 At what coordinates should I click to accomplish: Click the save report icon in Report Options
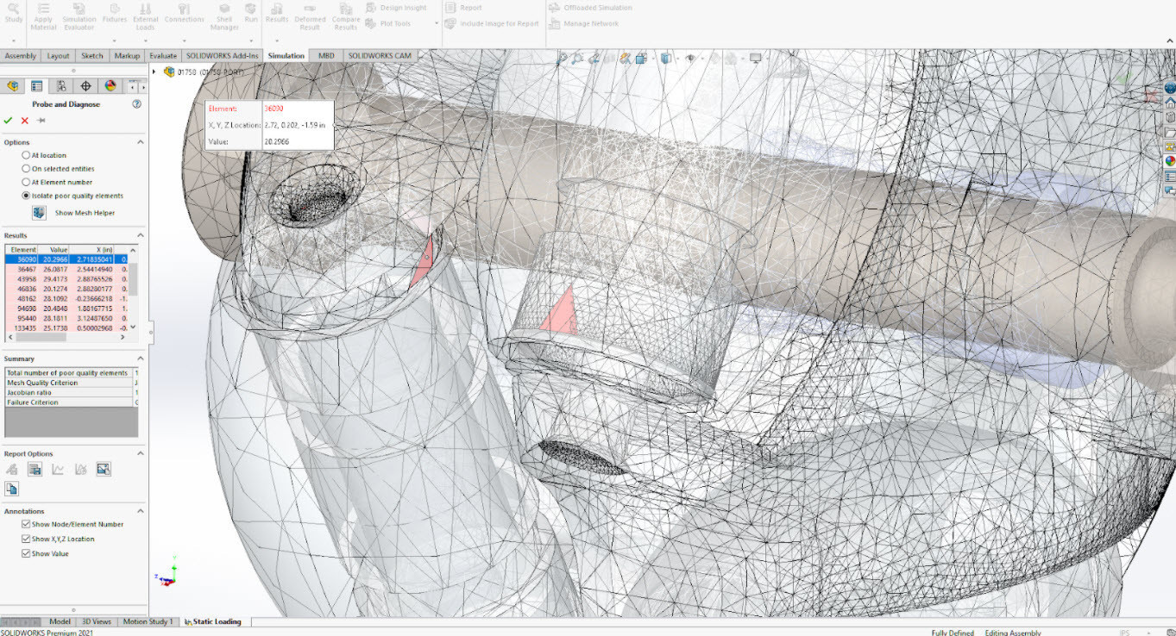35,470
